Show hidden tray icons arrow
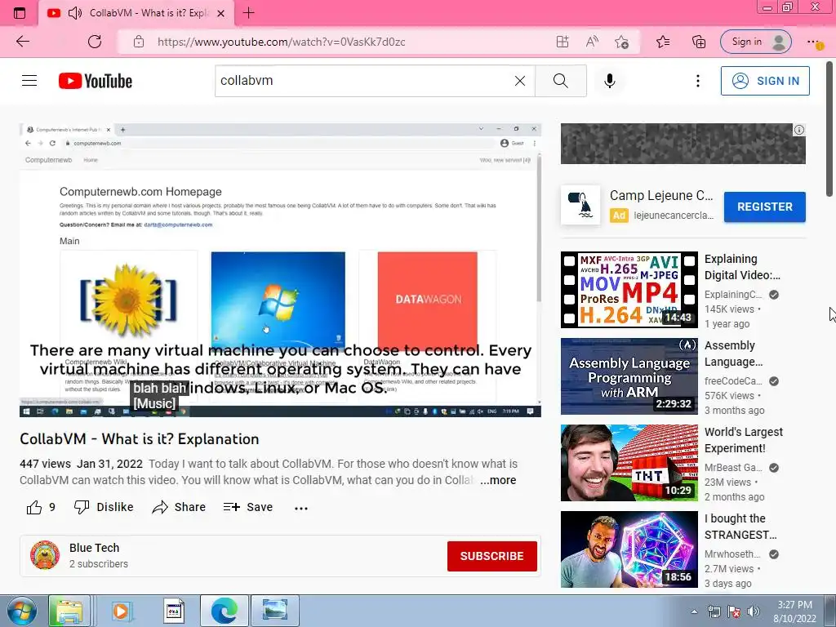Screen dimensions: 836x627 (694, 611)
